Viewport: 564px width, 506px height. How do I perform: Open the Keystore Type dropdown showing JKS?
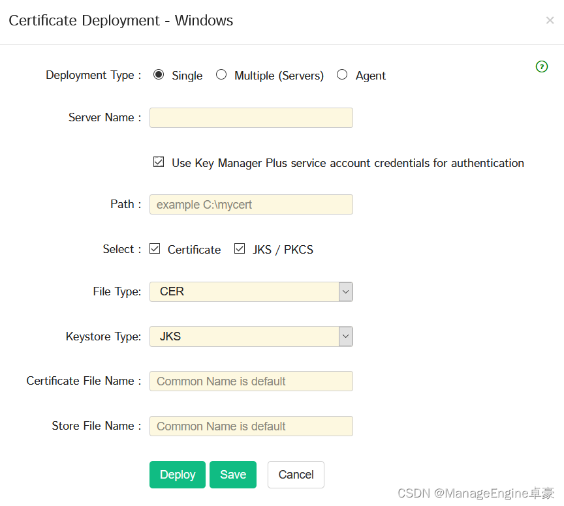pyautogui.click(x=251, y=336)
